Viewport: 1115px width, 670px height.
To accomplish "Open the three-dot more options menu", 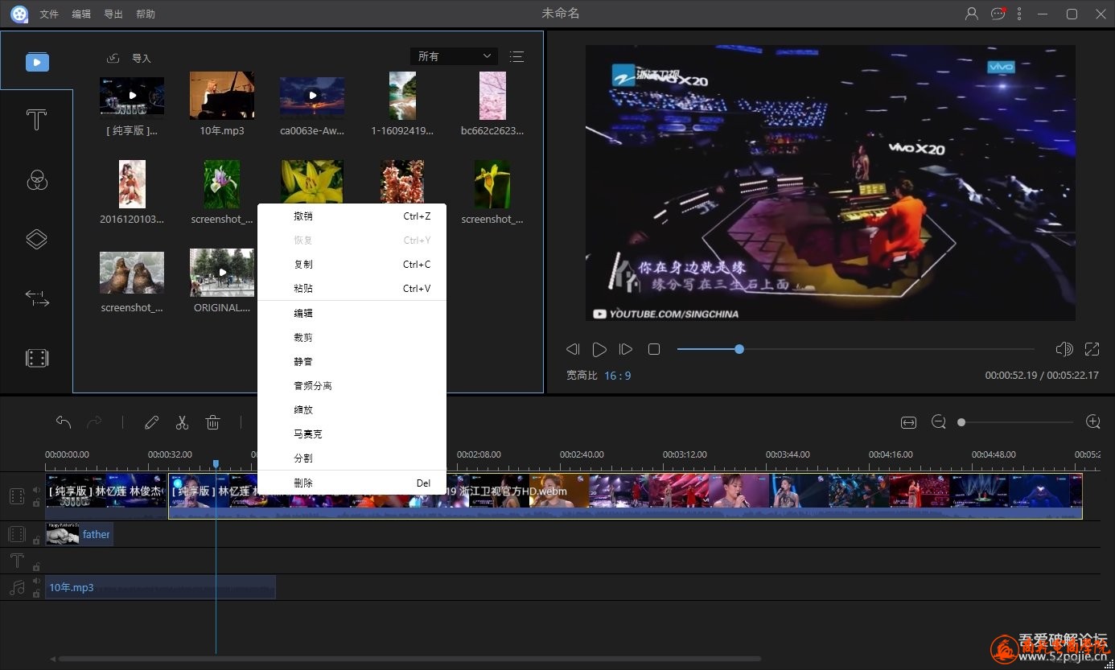I will (x=1019, y=14).
